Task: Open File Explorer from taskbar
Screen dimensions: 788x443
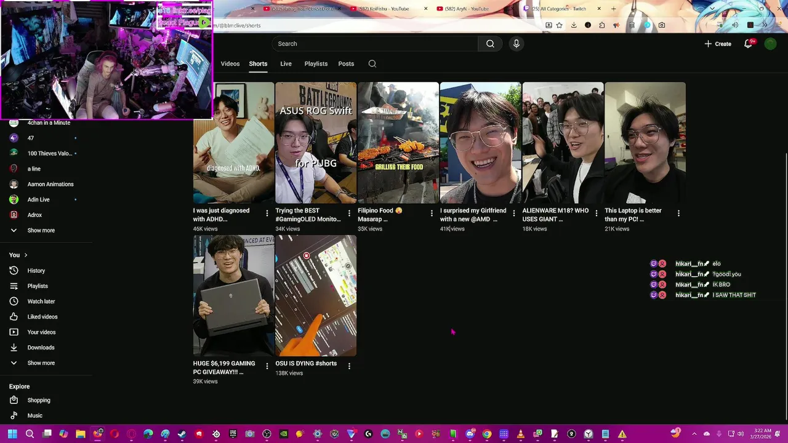Action: (x=81, y=434)
